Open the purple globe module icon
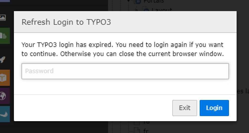The height and width of the screenshot is (133, 249). pyautogui.click(x=5, y=96)
